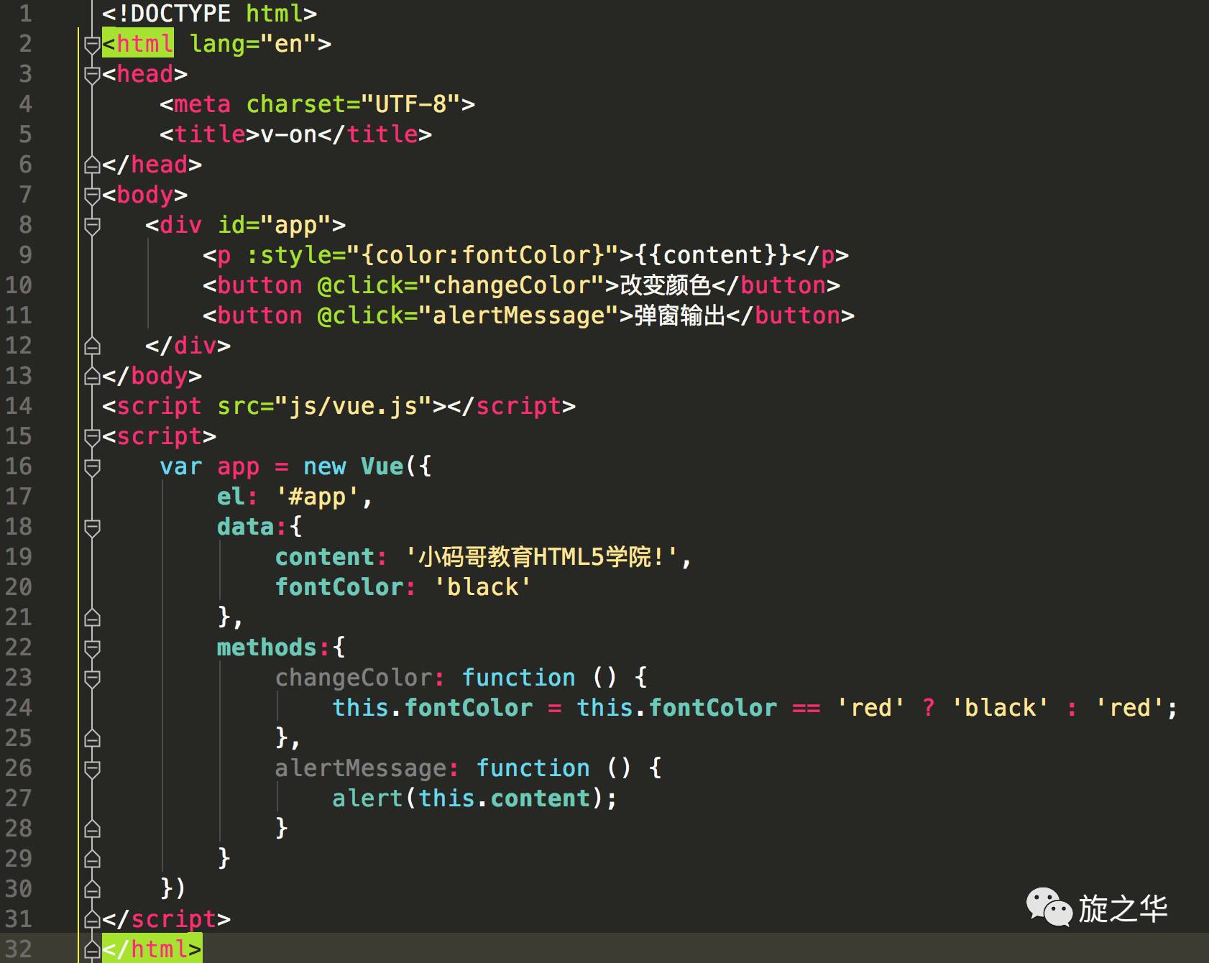
Task: Click the fold end marker at </div> on line 12
Action: [92, 346]
